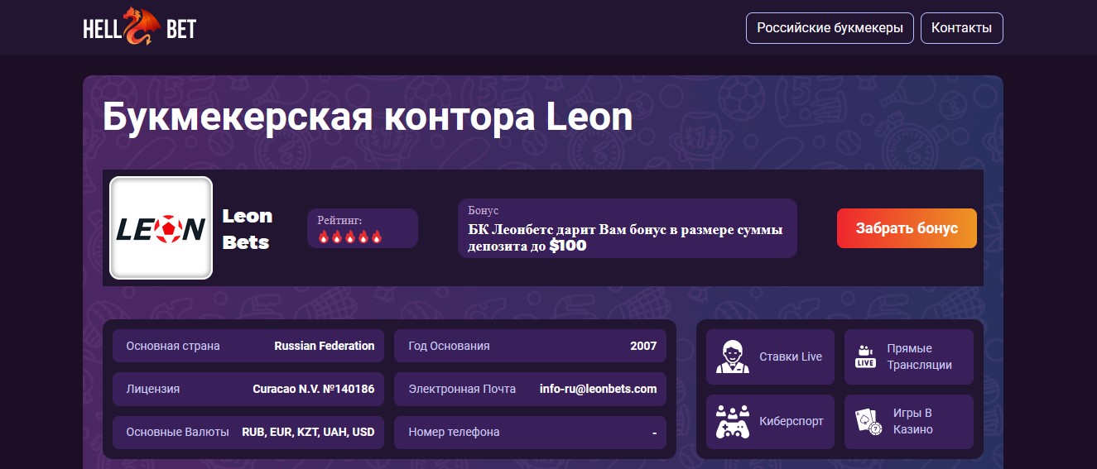Click the RUB, EUR, KZT, UAH, USD currencies value

click(308, 432)
